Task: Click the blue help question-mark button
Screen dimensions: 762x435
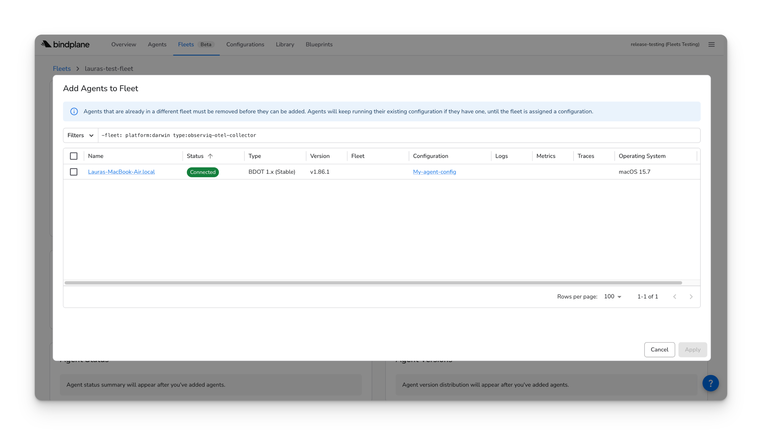Action: 710,383
